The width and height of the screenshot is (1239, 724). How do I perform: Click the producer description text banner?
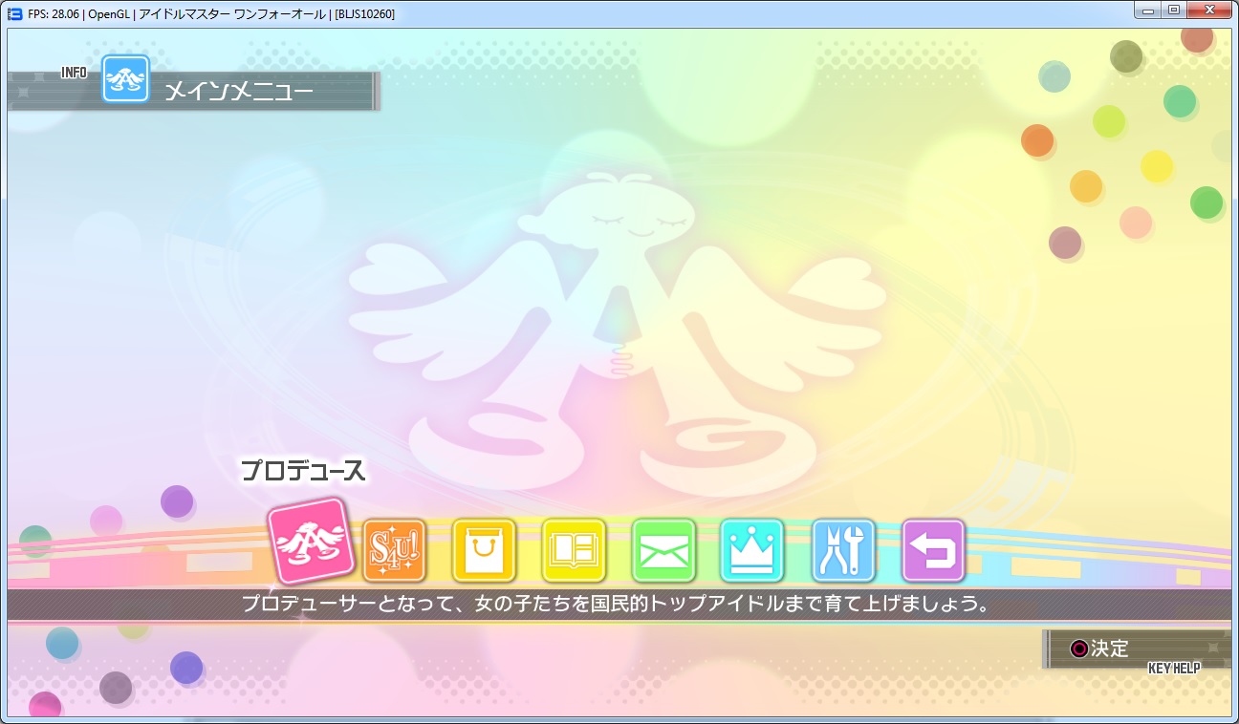(x=619, y=605)
